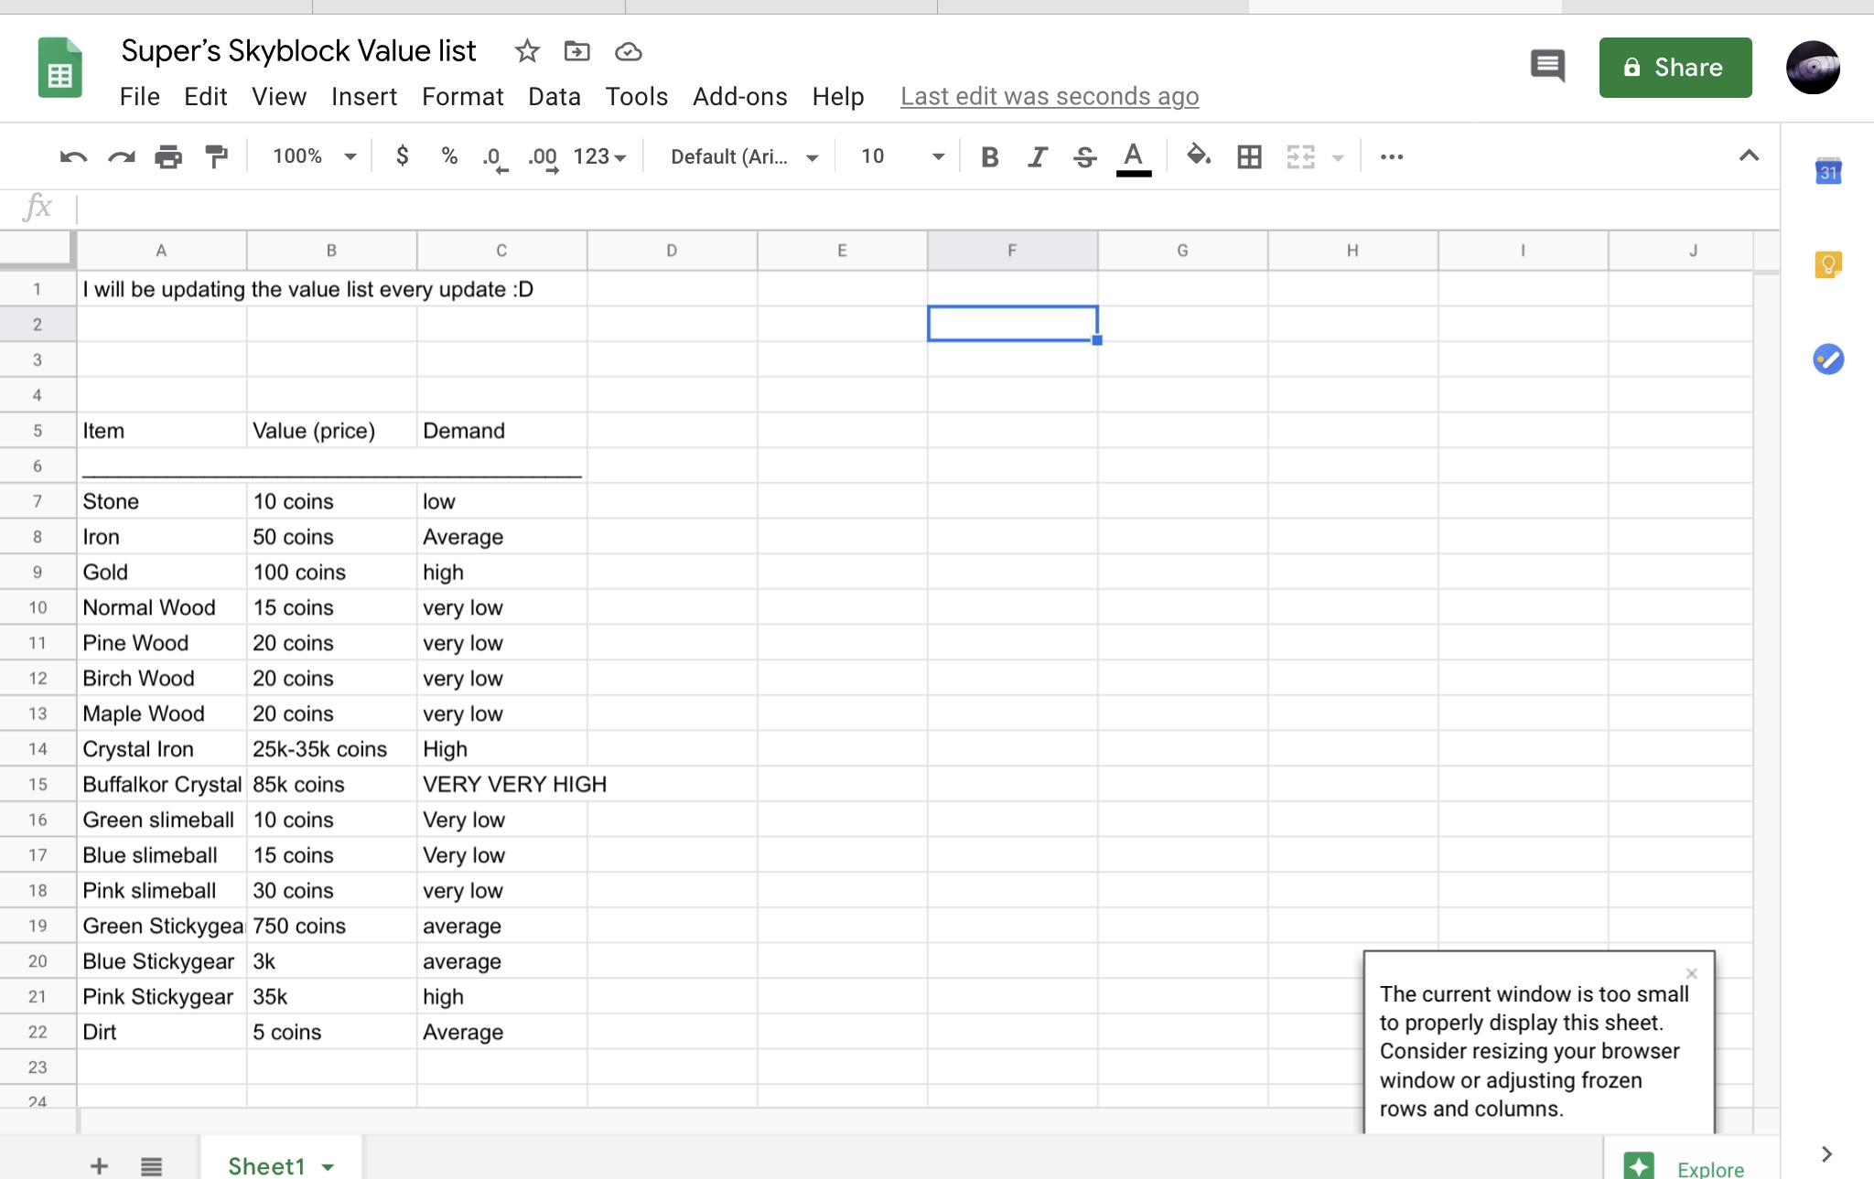
Task: Select the paint format roller icon
Action: pyautogui.click(x=216, y=157)
